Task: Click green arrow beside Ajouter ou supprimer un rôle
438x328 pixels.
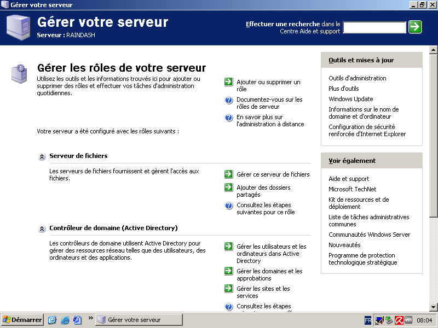Action: tap(229, 82)
